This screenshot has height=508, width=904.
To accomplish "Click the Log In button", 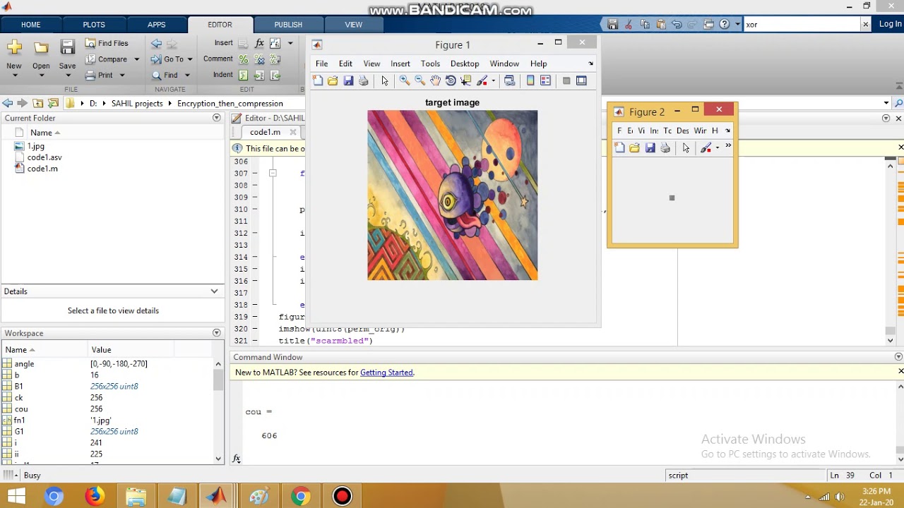I will point(890,24).
